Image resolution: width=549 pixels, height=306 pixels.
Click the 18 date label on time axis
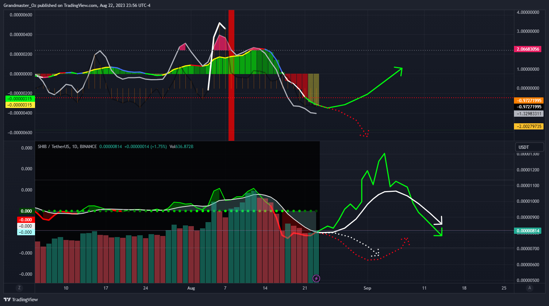pos(464,288)
